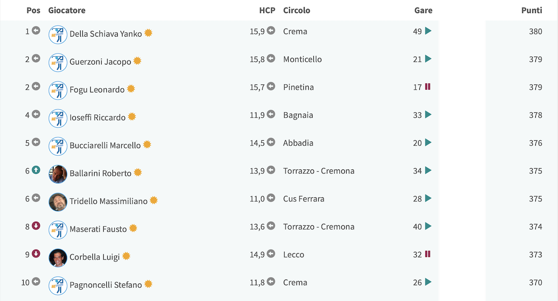Click the red down-arrow beside Corbella Luigi's position
Viewport: 558px width, 301px height.
(36, 254)
